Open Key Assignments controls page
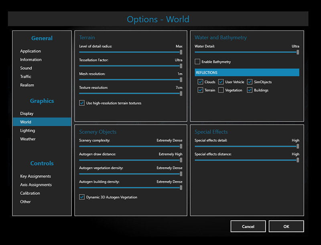The image size is (321, 245). [35, 176]
